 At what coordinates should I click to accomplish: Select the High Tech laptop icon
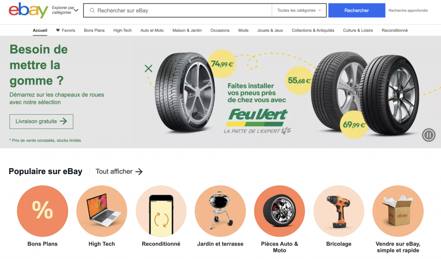[102, 211]
